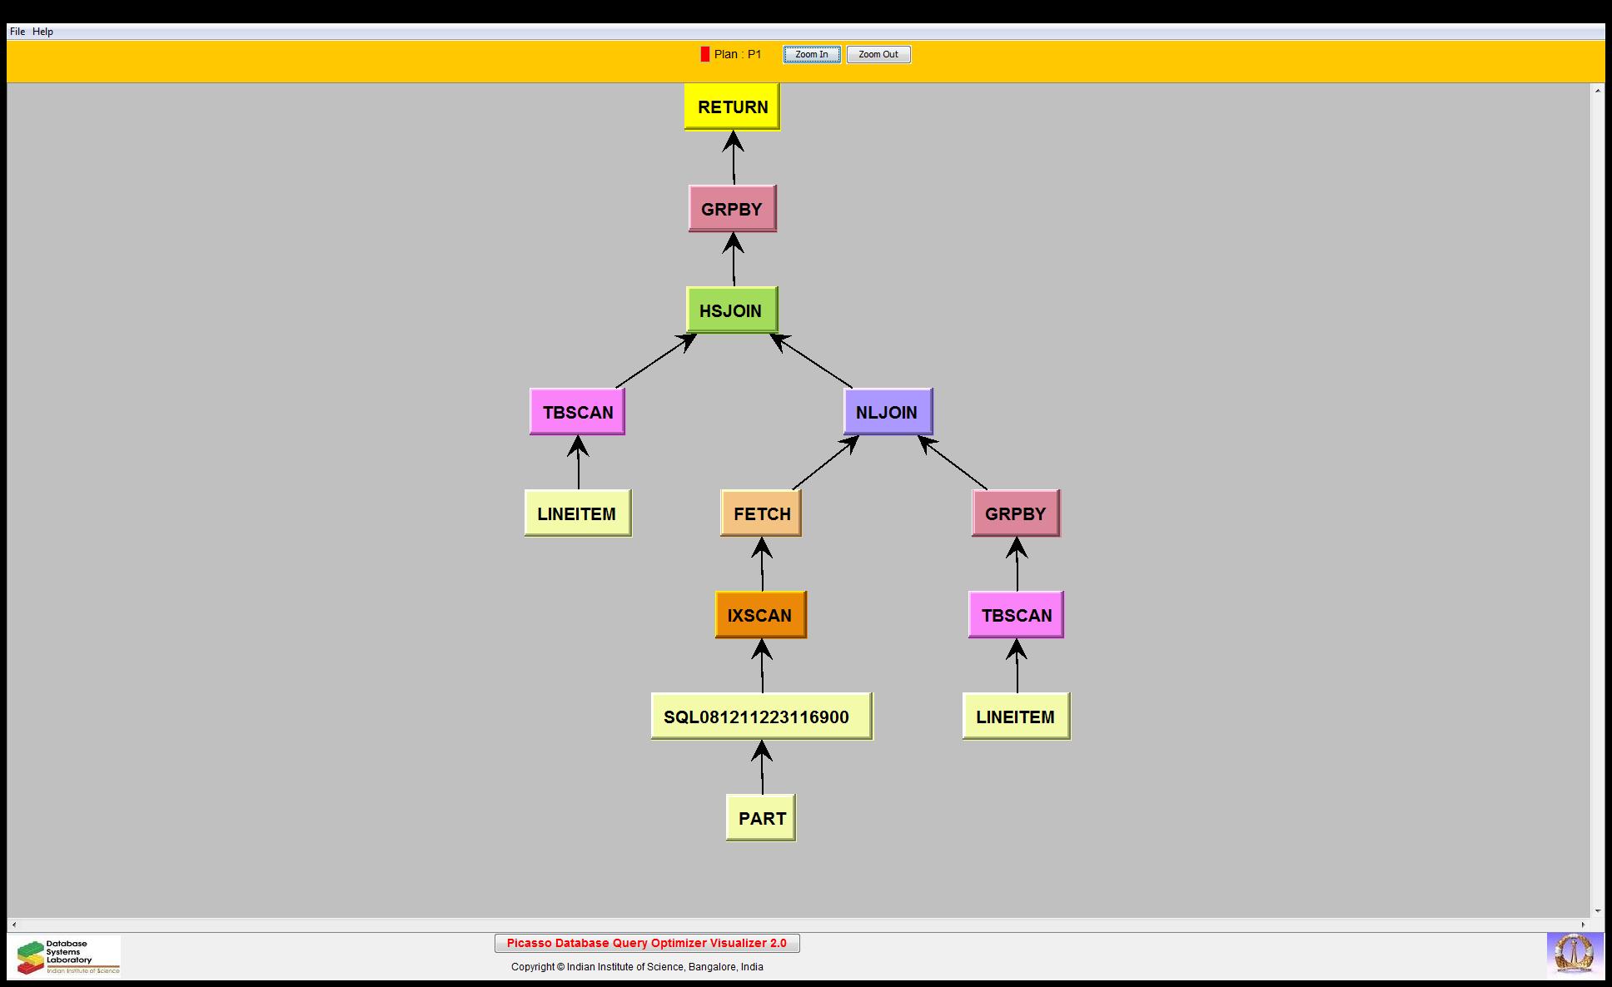Click the Indian Institute of Science emblem icon

coord(1574,954)
